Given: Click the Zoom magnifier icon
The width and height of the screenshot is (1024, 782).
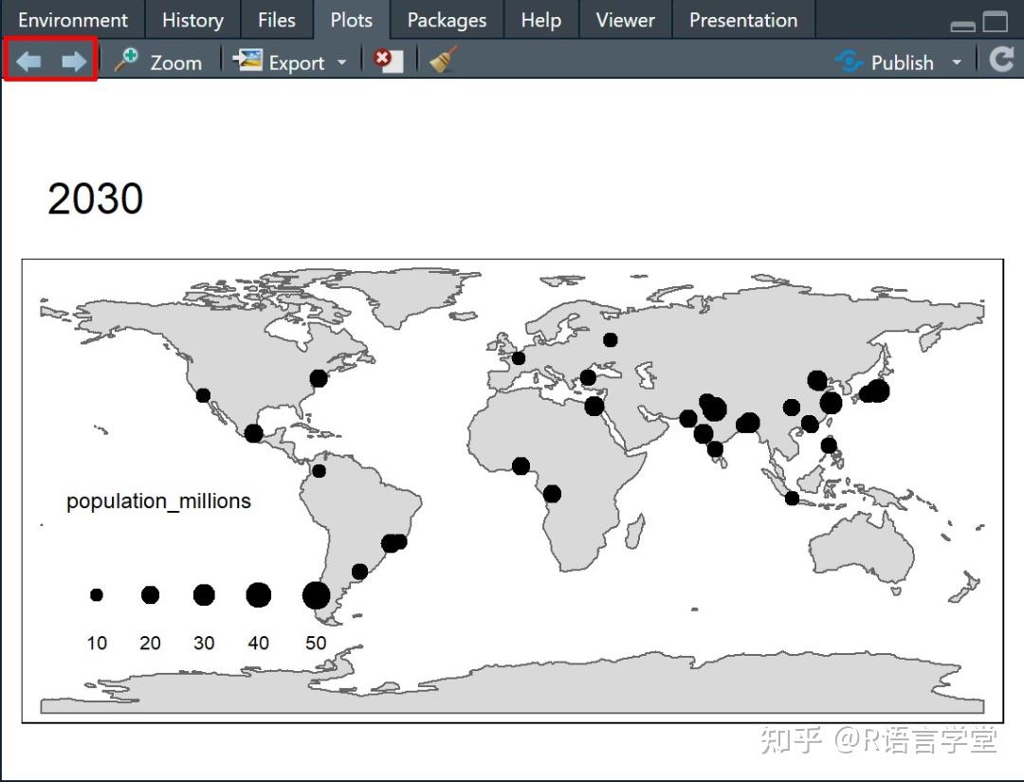Looking at the screenshot, I should (126, 61).
